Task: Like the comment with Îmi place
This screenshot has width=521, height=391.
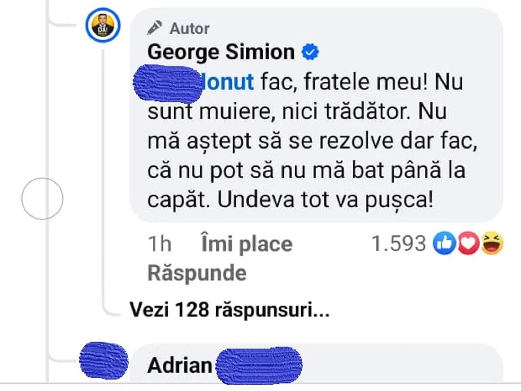Action: pos(247,244)
